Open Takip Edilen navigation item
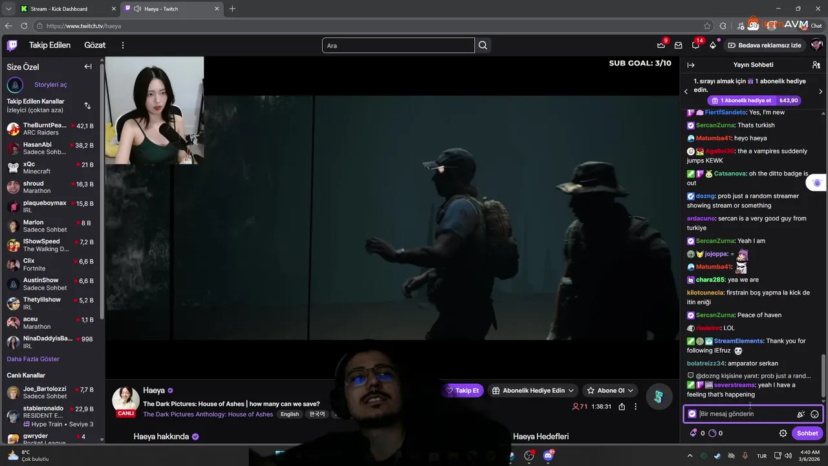Screen dimensions: 828x466 tap(50, 45)
